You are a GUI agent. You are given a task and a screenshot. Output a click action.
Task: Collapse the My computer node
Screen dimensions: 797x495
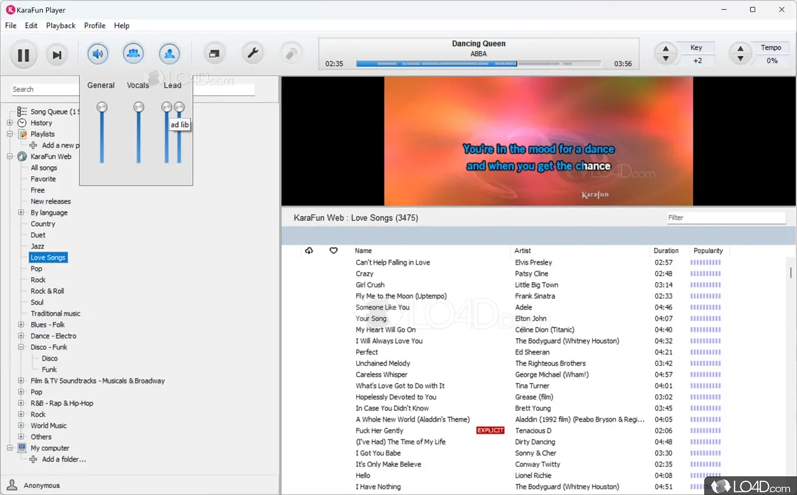tap(10, 448)
